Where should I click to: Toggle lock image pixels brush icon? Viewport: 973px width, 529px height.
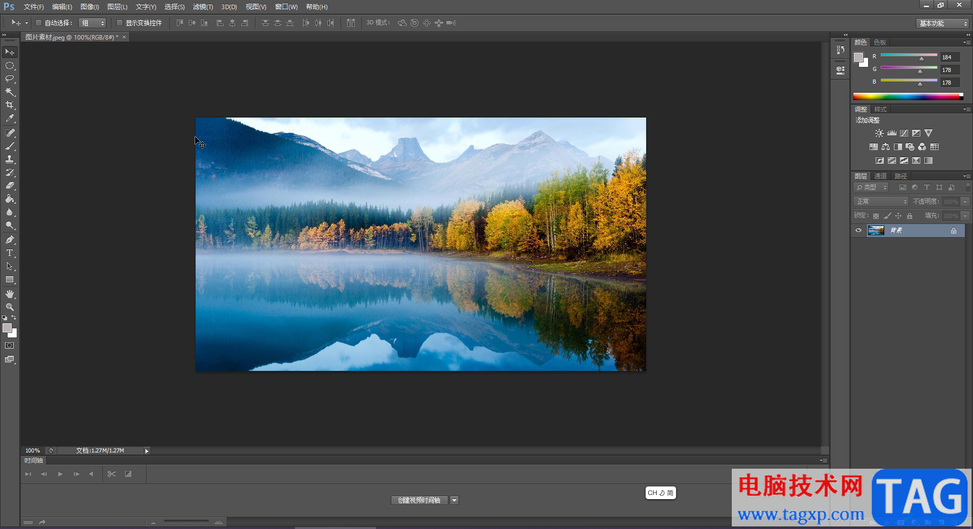(887, 216)
